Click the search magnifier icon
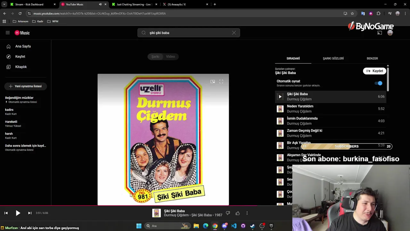The height and width of the screenshot is (231, 410). coord(143,33)
